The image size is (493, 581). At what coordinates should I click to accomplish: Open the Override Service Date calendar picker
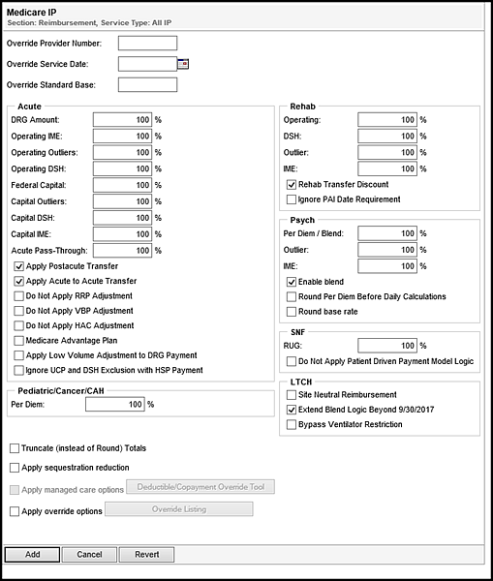pos(183,64)
